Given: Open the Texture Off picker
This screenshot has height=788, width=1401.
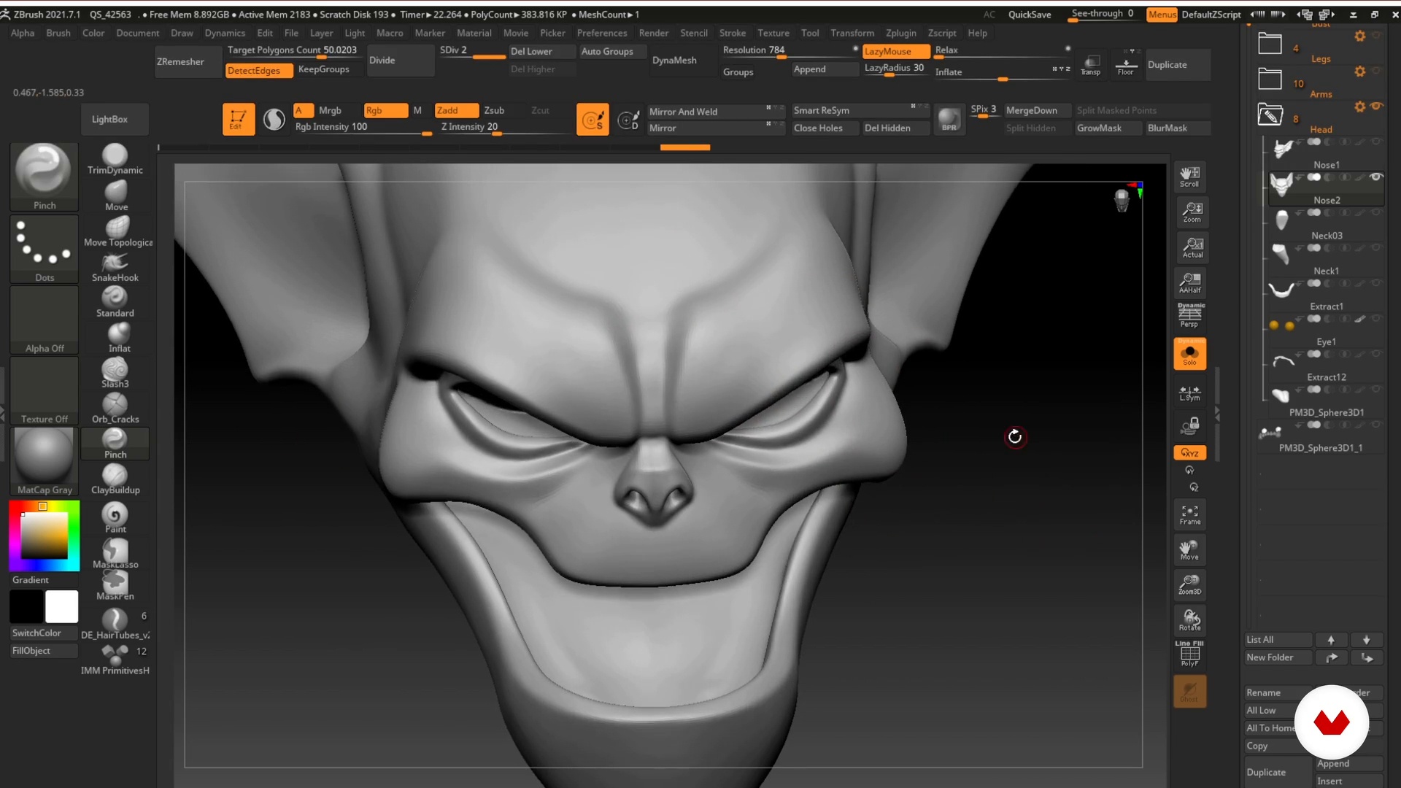Looking at the screenshot, I should 44,390.
